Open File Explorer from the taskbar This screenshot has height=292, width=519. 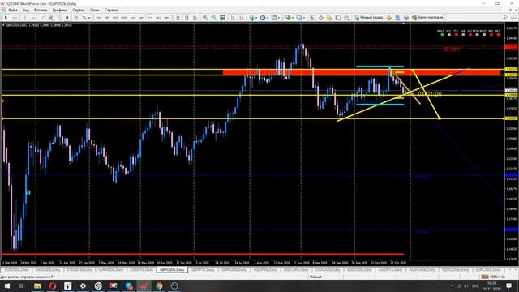point(37,286)
